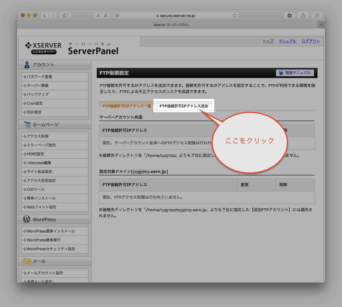Show all tabs overview icon
The image size is (342, 307).
[x=317, y=16]
